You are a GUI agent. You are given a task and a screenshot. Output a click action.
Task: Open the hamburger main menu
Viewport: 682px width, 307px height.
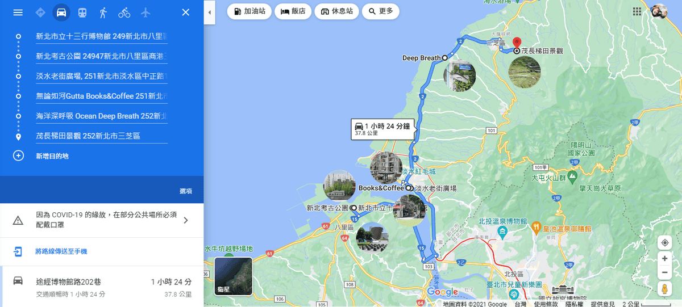(x=18, y=12)
